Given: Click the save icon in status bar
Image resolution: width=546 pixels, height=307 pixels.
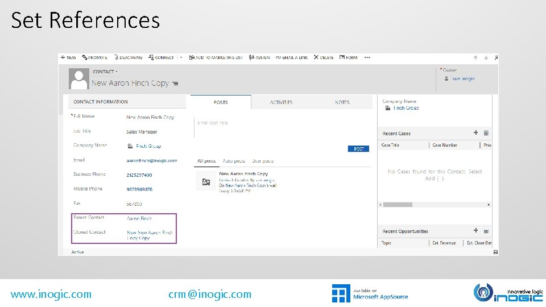Looking at the screenshot, I should tap(495, 252).
